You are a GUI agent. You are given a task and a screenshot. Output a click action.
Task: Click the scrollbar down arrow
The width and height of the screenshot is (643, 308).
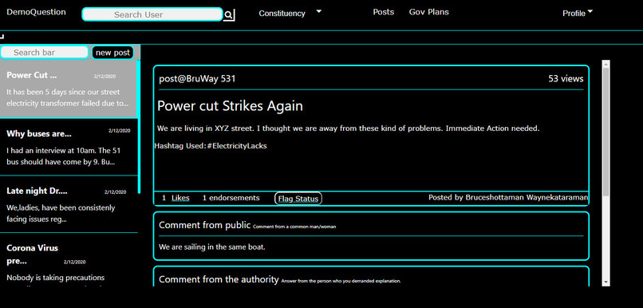click(606, 282)
